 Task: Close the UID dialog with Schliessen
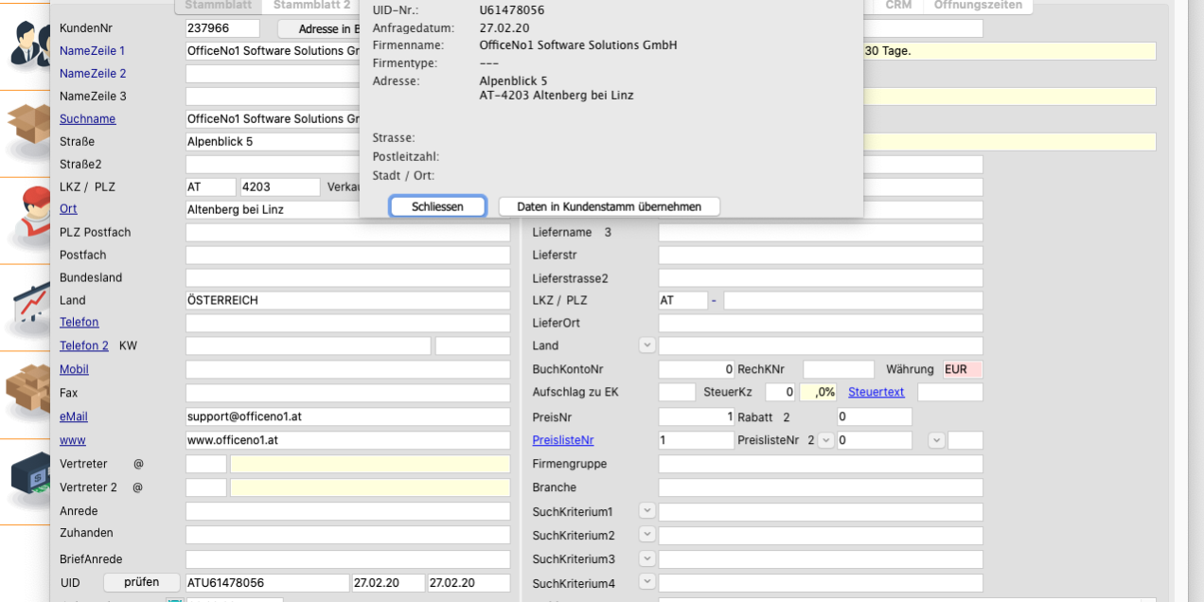[437, 206]
